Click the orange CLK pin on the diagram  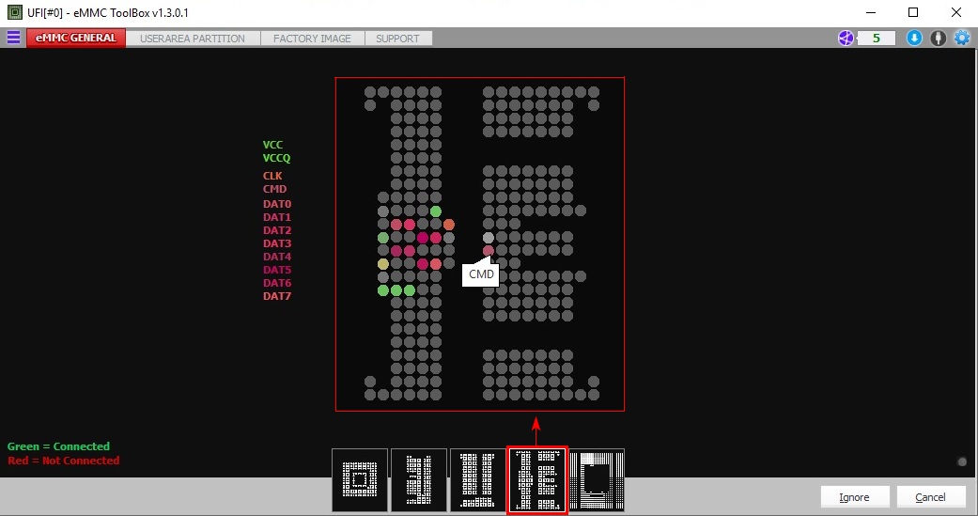click(449, 225)
